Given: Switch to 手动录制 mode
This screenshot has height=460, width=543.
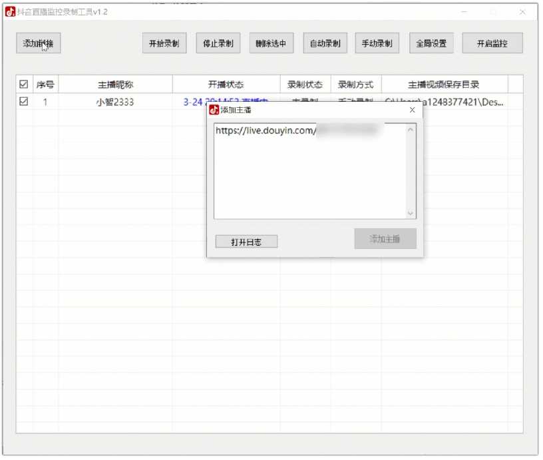Looking at the screenshot, I should tap(377, 43).
